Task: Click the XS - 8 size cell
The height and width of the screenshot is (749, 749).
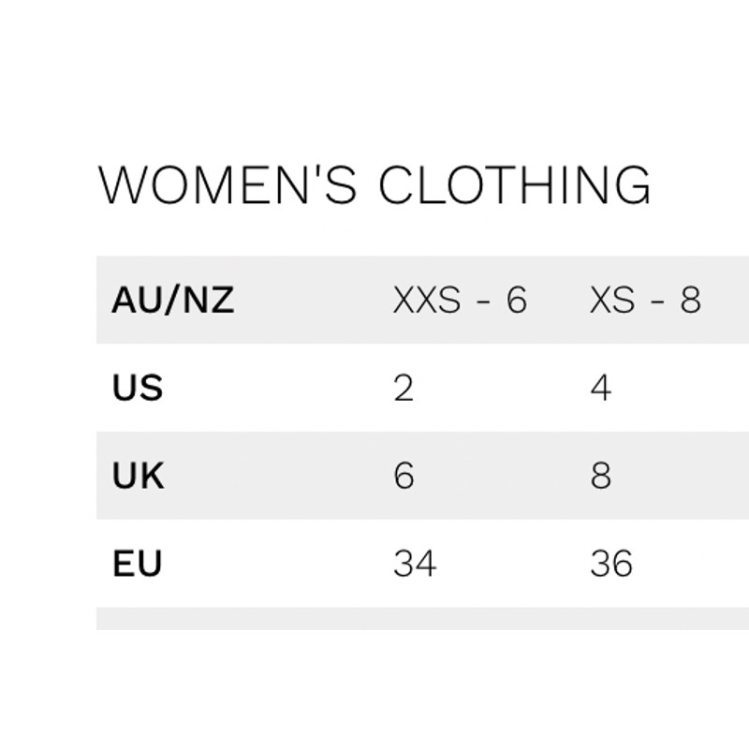Action: click(645, 300)
